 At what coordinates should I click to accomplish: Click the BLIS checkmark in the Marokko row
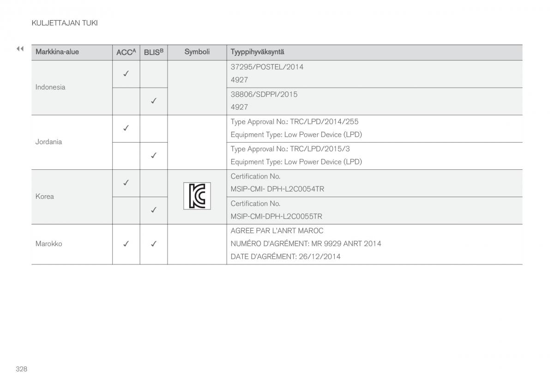(154, 244)
